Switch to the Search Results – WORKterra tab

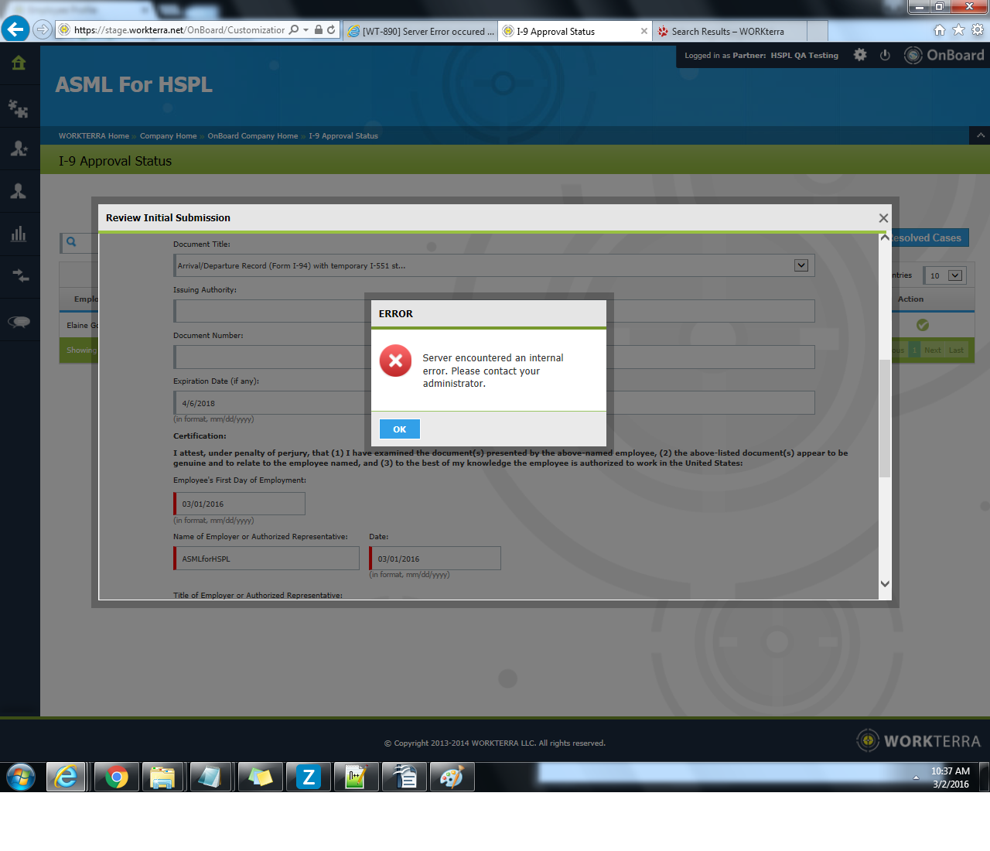point(727,32)
